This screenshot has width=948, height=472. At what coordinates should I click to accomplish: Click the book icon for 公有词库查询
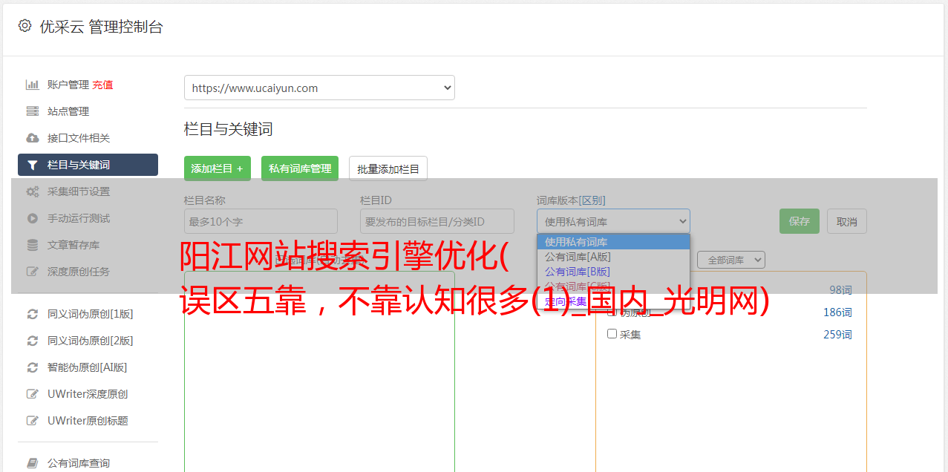pos(32,463)
